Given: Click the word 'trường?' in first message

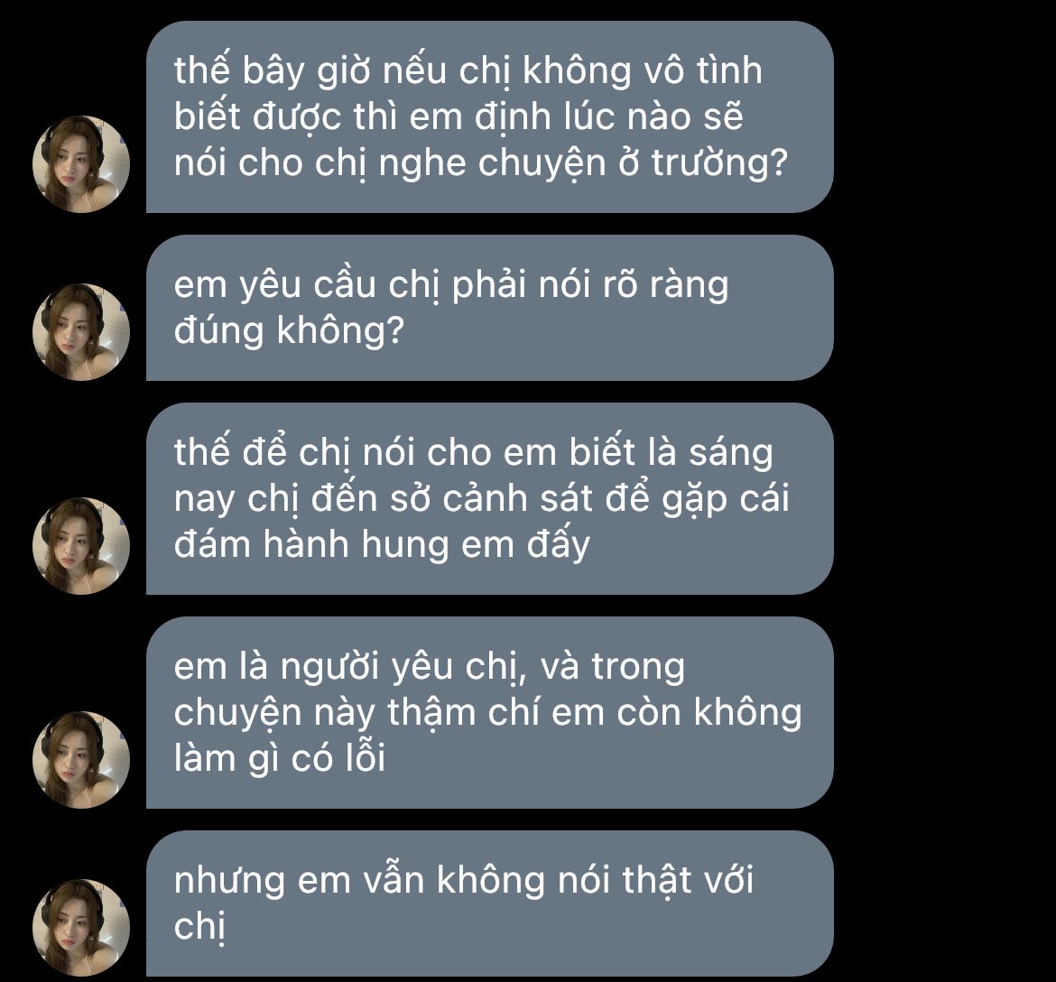Looking at the screenshot, I should pyautogui.click(x=719, y=163).
